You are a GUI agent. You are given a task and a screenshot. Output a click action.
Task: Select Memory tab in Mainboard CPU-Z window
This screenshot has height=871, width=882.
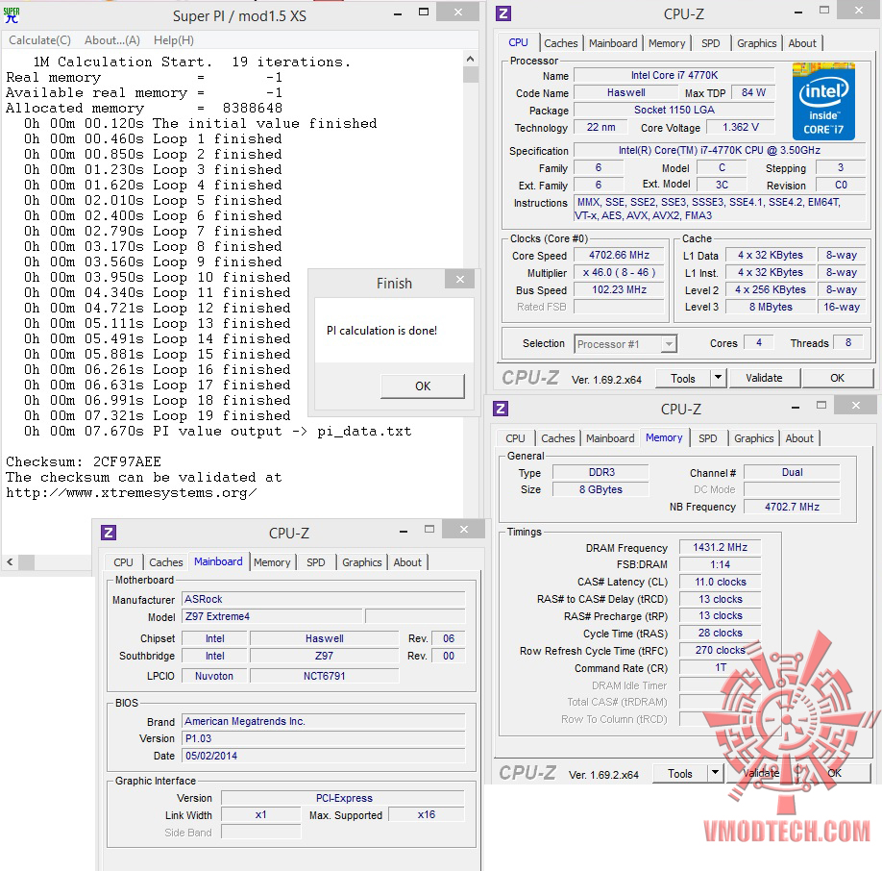pos(272,562)
